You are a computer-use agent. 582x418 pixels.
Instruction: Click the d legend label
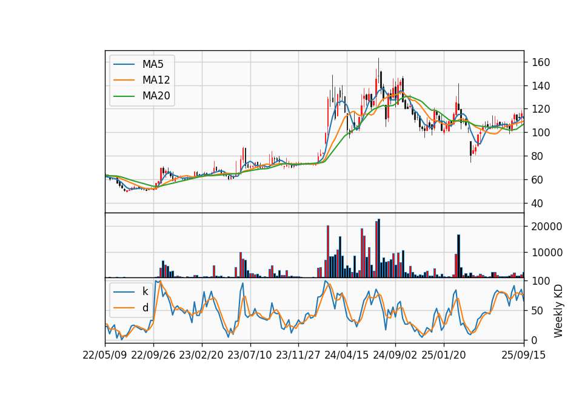(x=145, y=308)
